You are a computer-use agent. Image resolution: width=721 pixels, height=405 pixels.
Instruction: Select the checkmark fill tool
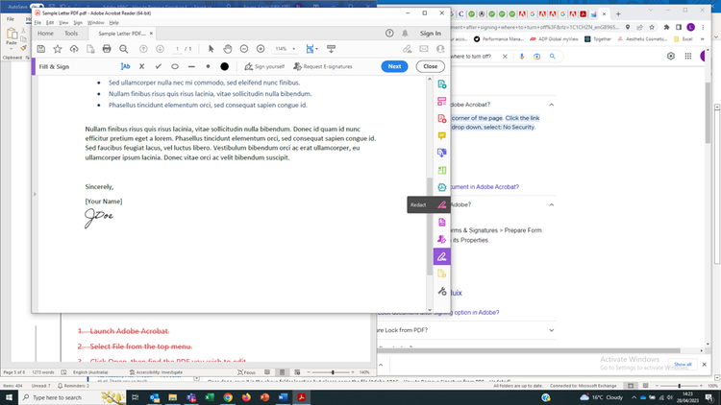tap(159, 66)
